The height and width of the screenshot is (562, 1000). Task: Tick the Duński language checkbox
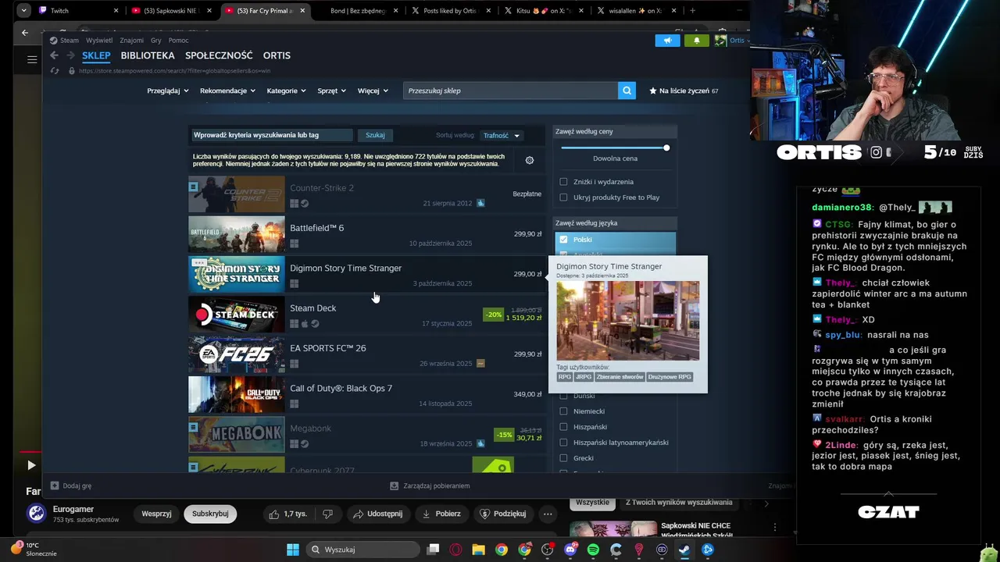tap(563, 396)
